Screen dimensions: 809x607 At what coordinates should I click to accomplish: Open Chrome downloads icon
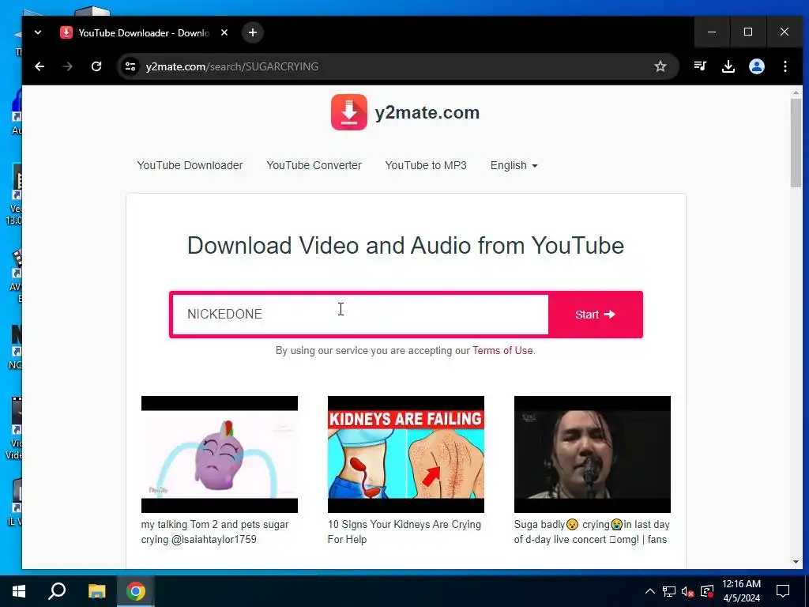[728, 66]
